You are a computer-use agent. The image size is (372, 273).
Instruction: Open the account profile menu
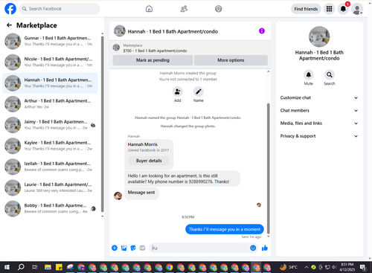(x=357, y=9)
